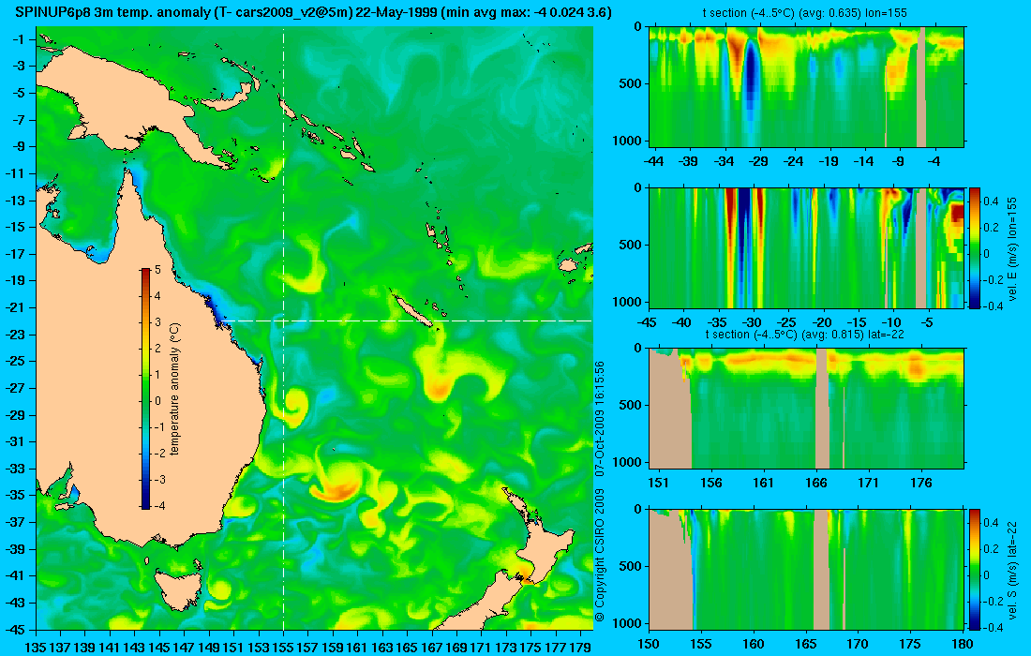Viewport: 1031px width, 656px height.
Task: Click x-axis label -44 on top section
Action: coord(653,161)
